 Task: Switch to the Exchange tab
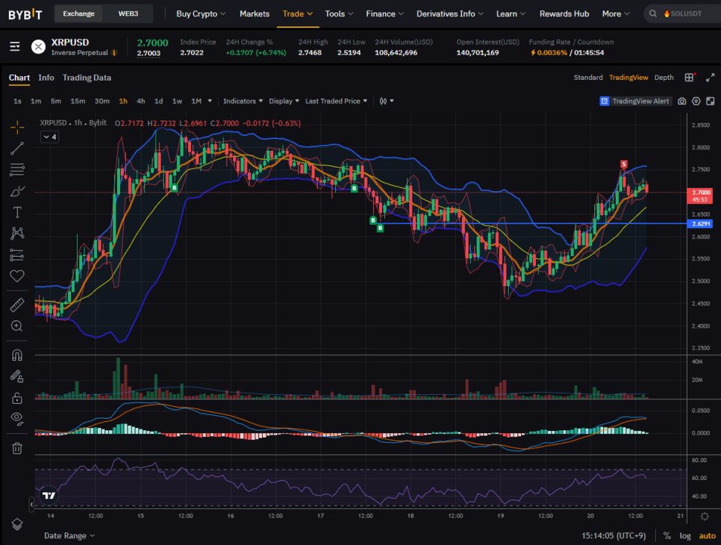78,13
